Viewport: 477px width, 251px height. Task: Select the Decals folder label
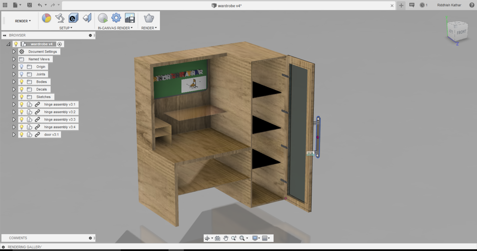(x=41, y=89)
